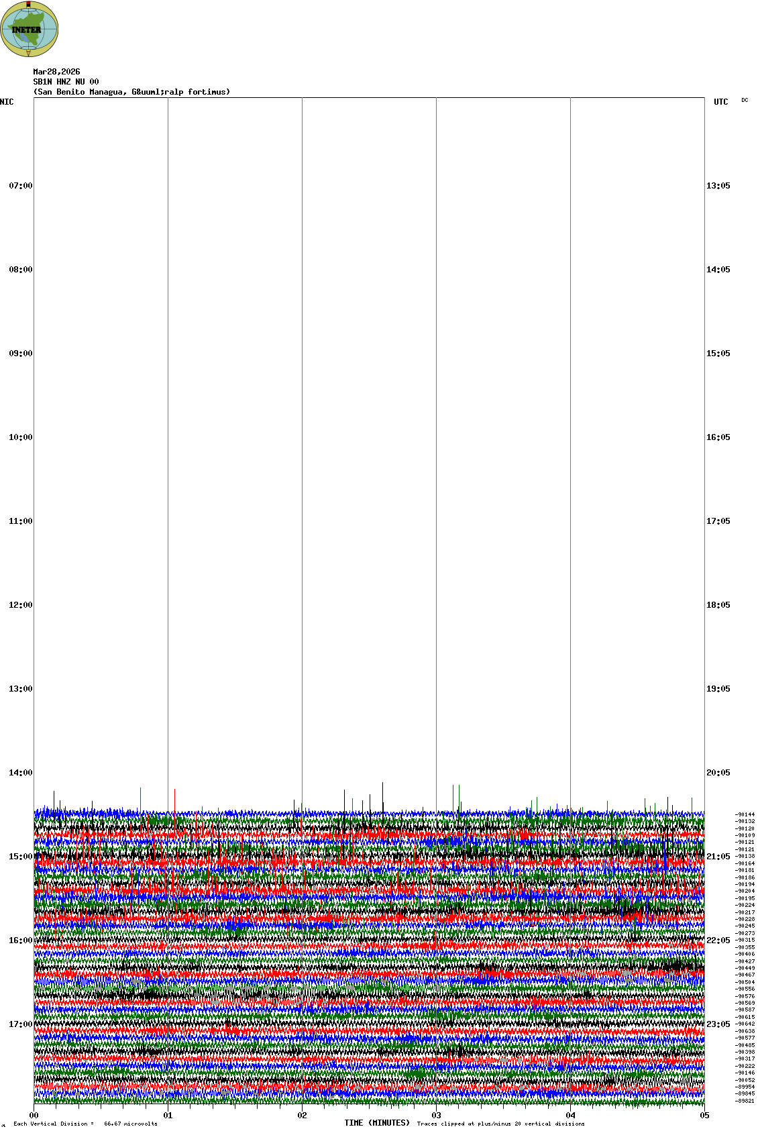The height and width of the screenshot is (1133, 758).
Task: Click the INETER logo
Action: pyautogui.click(x=30, y=30)
